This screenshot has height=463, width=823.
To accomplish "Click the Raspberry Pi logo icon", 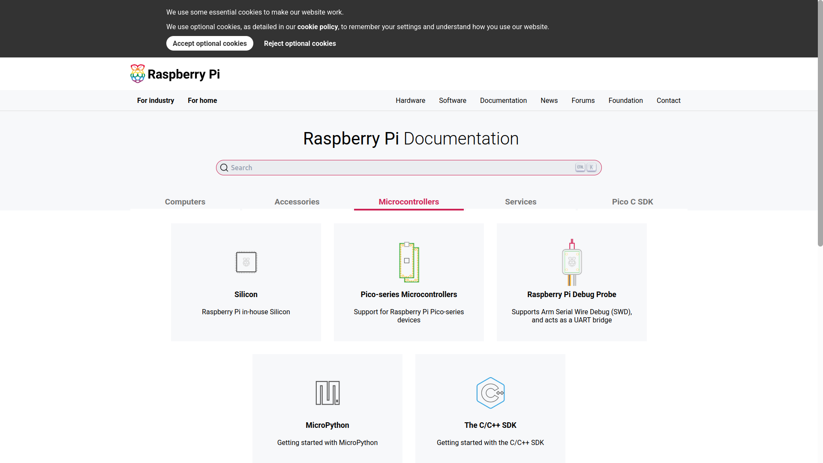I will tap(138, 74).
